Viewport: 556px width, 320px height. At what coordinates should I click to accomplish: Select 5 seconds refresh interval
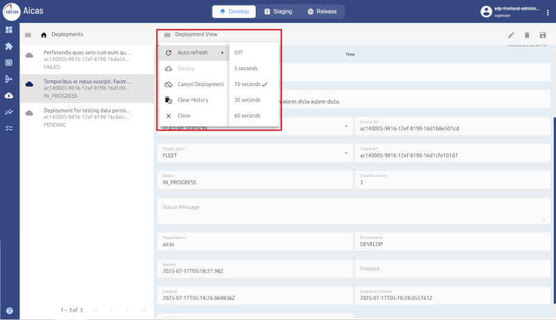click(247, 68)
